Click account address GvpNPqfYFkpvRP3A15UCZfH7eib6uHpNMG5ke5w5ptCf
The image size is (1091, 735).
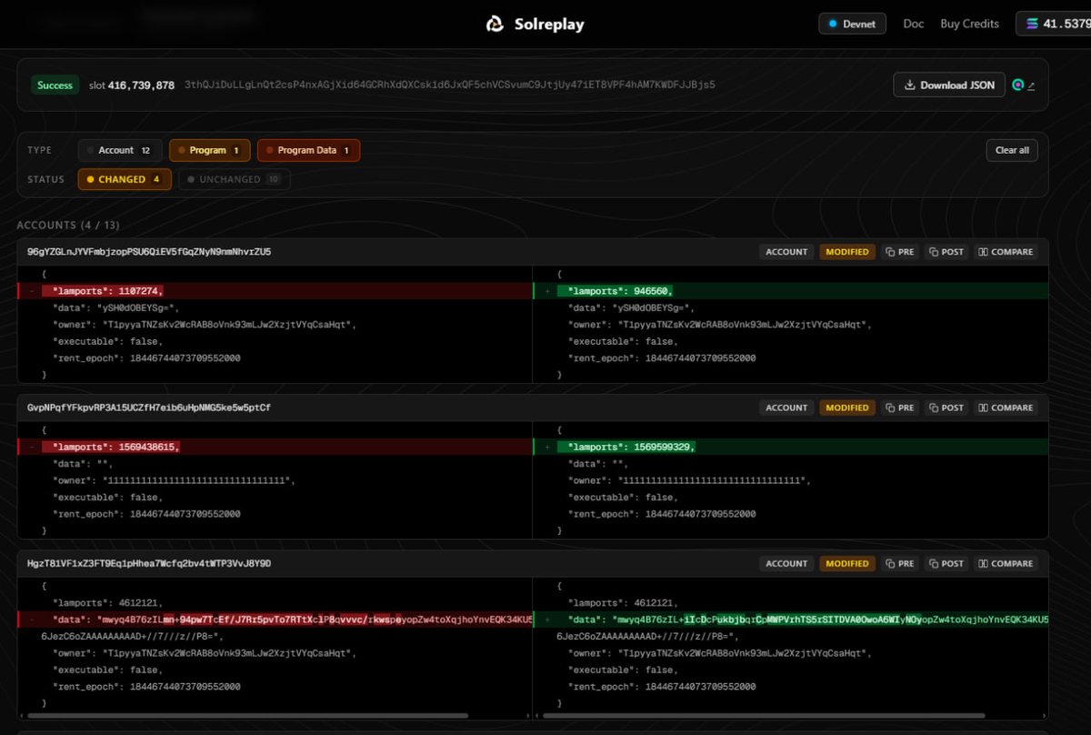point(149,408)
